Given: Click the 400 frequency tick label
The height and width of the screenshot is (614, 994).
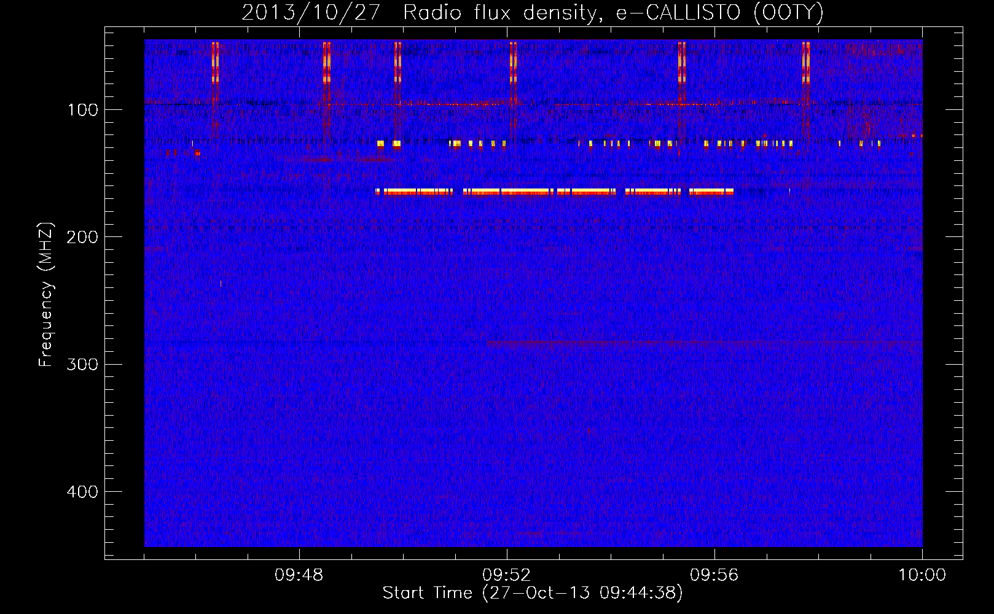Looking at the screenshot, I should tap(82, 492).
